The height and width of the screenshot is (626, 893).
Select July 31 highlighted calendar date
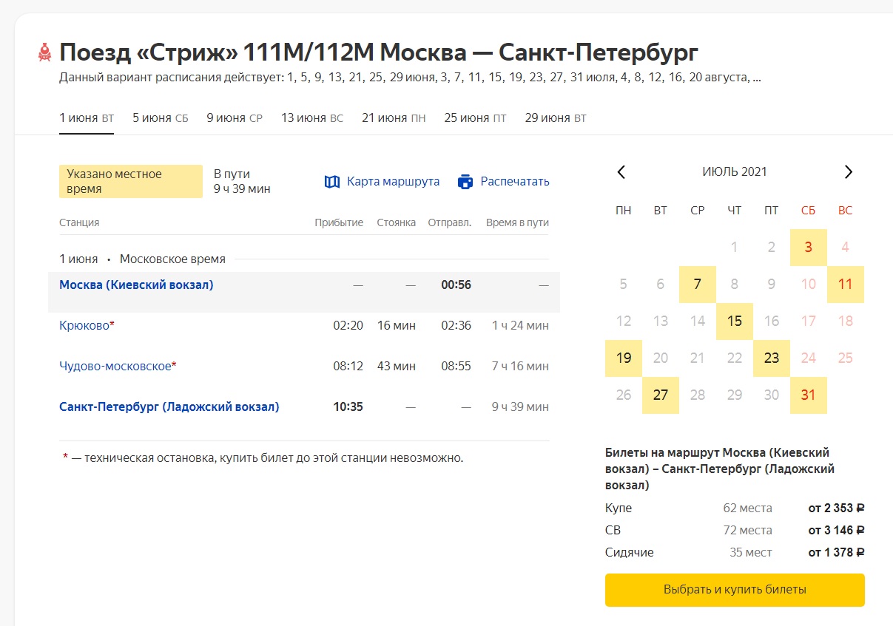pos(808,395)
